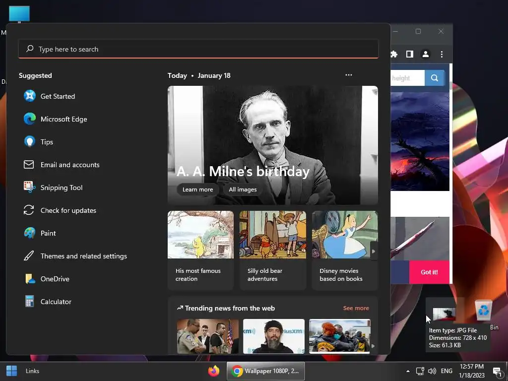Open Chrome three-dot menu

coord(442,54)
